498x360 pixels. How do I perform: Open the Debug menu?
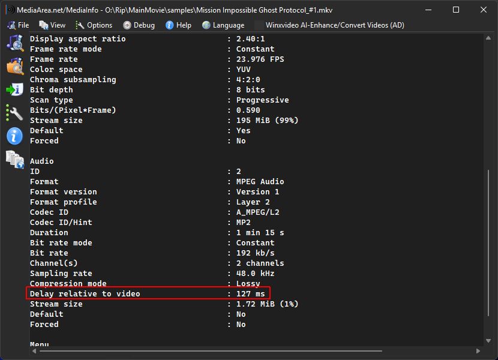[139, 25]
